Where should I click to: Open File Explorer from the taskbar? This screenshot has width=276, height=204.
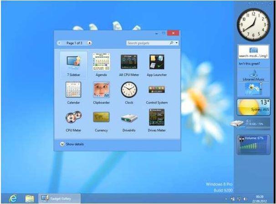coord(30,199)
